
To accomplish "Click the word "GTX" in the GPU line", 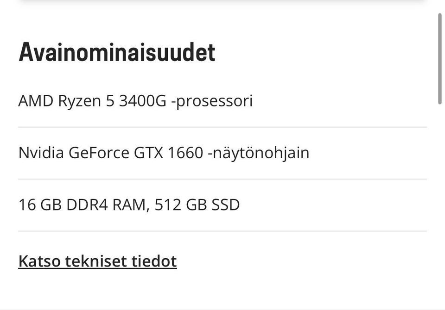I will click(x=149, y=153).
